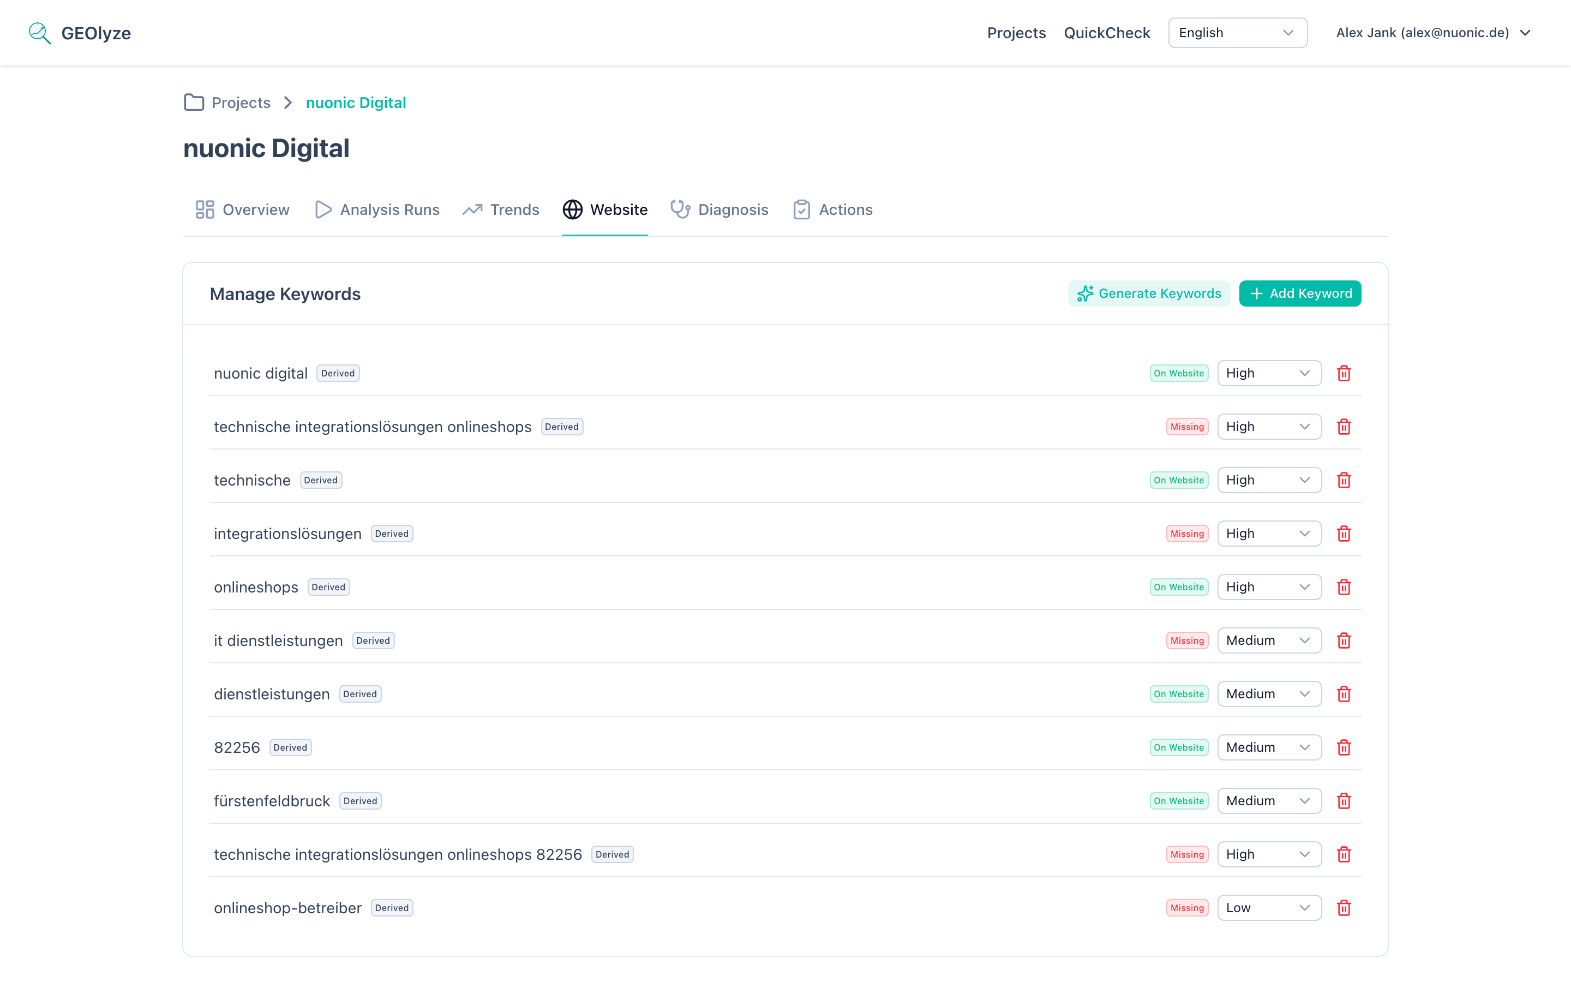The height and width of the screenshot is (982, 1571).
Task: Open the English language dropdown
Action: pyautogui.click(x=1237, y=33)
